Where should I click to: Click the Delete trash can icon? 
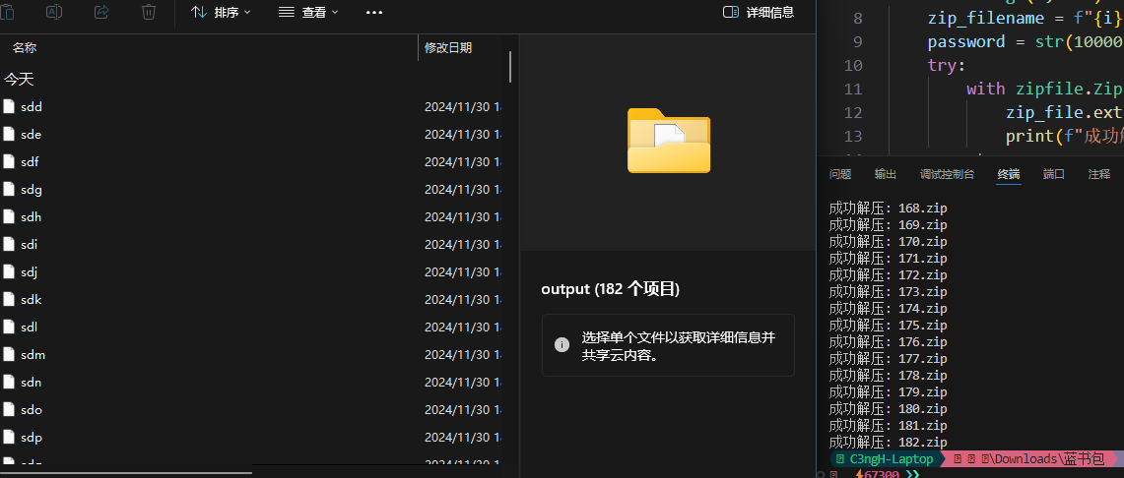click(x=149, y=12)
